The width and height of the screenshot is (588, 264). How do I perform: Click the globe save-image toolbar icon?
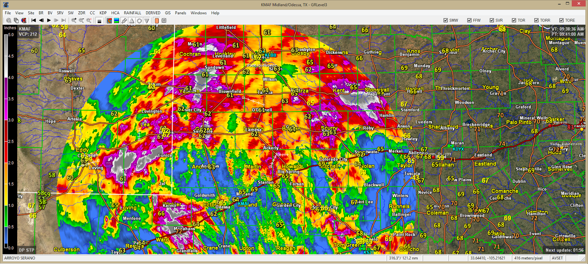[8, 21]
